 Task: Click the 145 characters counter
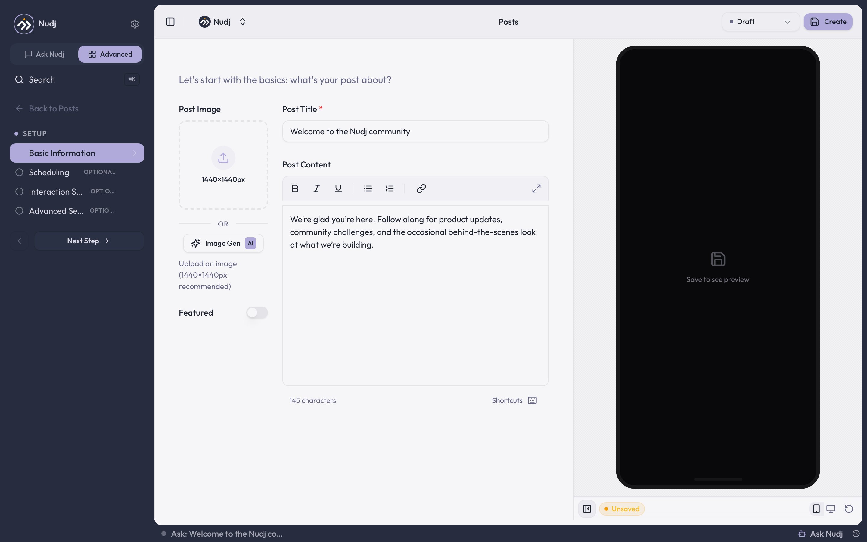(313, 400)
